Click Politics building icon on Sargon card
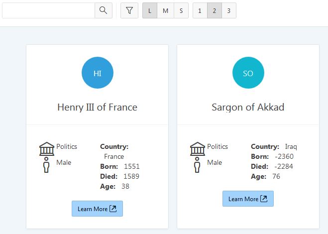This screenshot has width=328, height=234. click(198, 149)
